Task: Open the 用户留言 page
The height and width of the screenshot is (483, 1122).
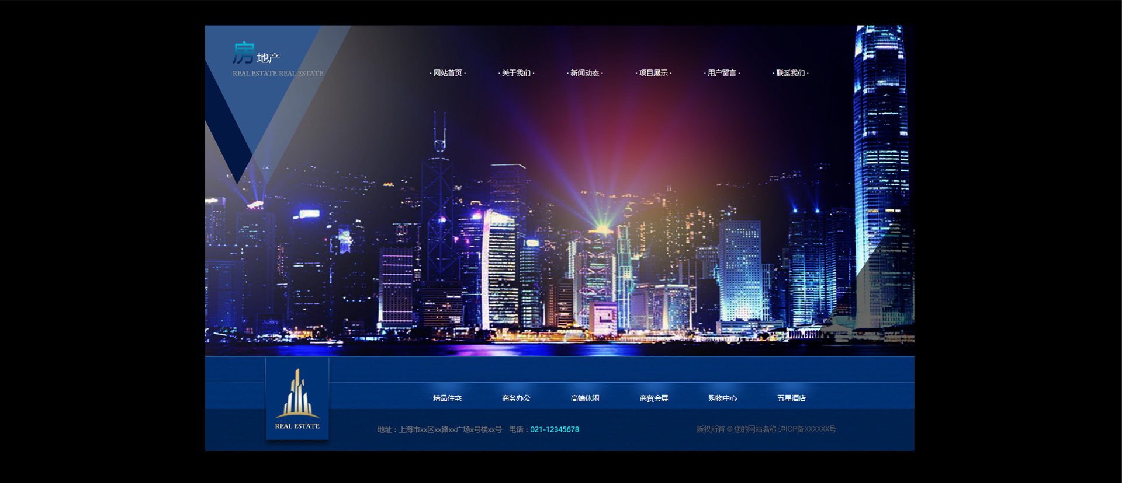Action: point(722,73)
